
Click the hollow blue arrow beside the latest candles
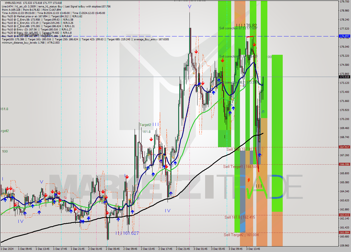coord(263,112)
